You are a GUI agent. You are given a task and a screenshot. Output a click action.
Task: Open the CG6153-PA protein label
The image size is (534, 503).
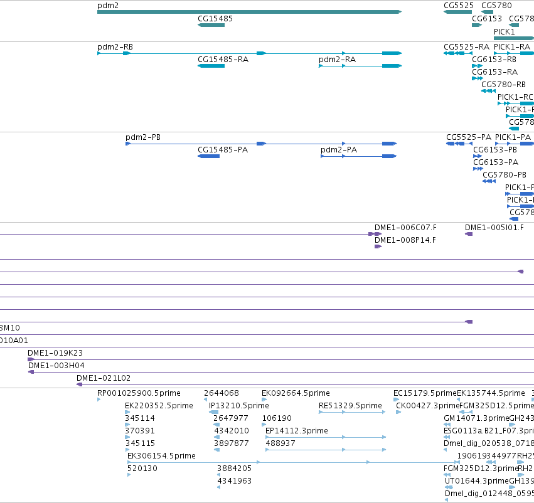496,162
